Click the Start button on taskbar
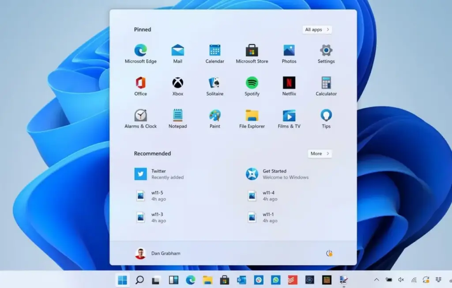452x288 pixels. [x=122, y=280]
